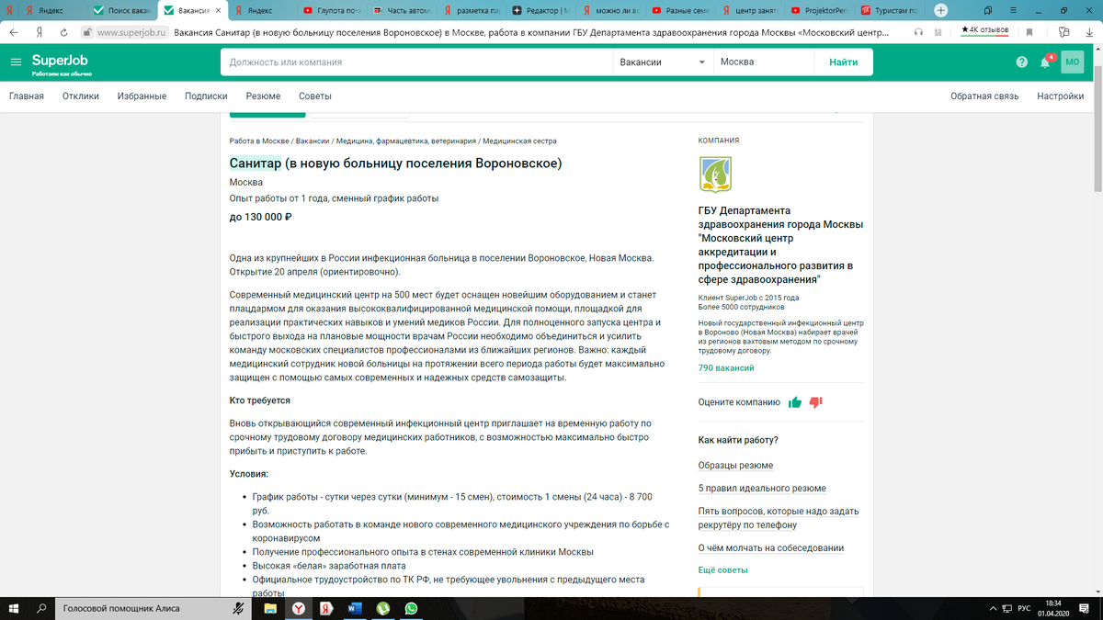Open the browser tab overview icon

988,10
